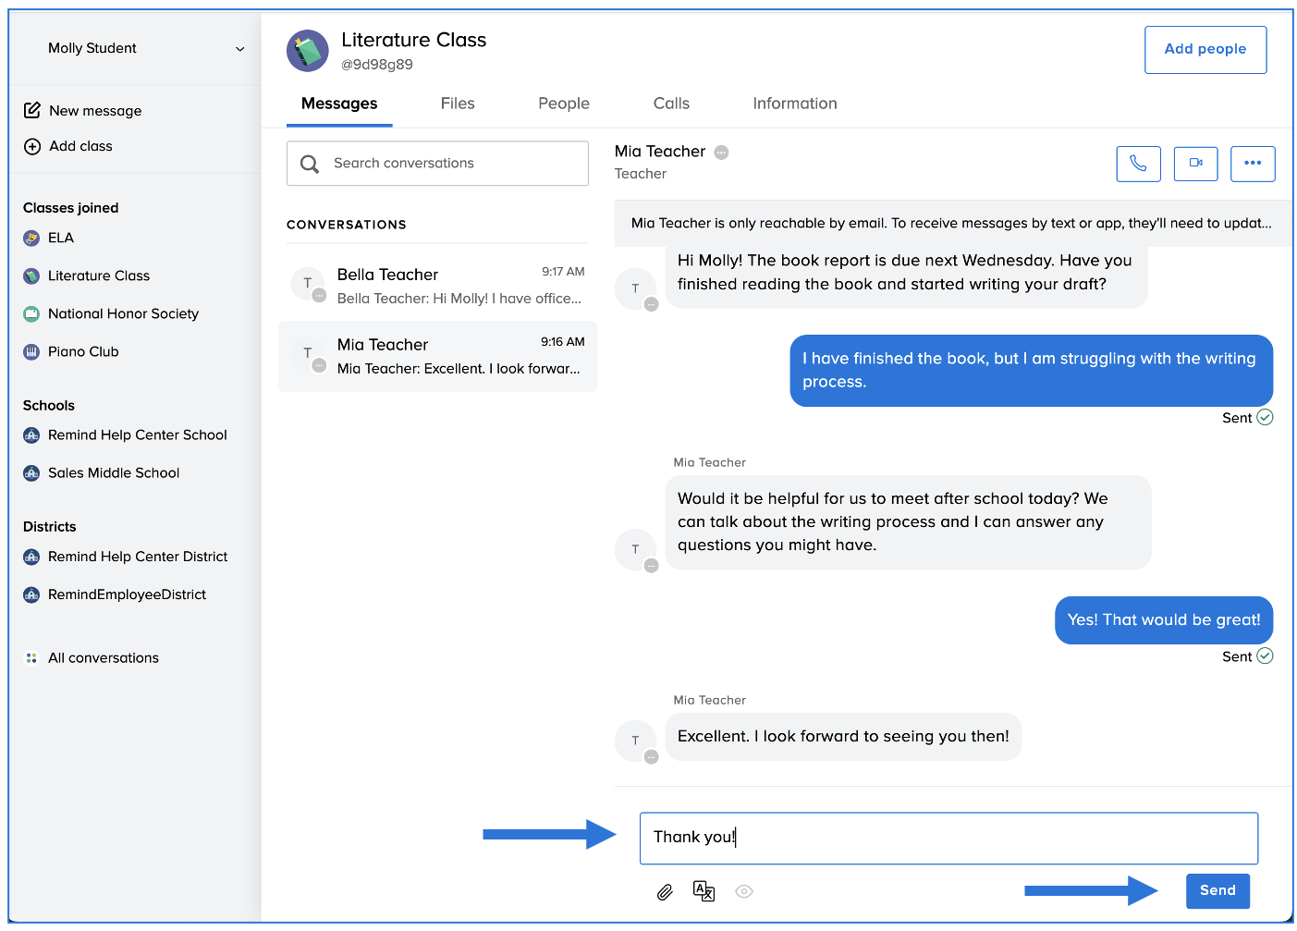Attach a file using the paperclip icon

665,891
